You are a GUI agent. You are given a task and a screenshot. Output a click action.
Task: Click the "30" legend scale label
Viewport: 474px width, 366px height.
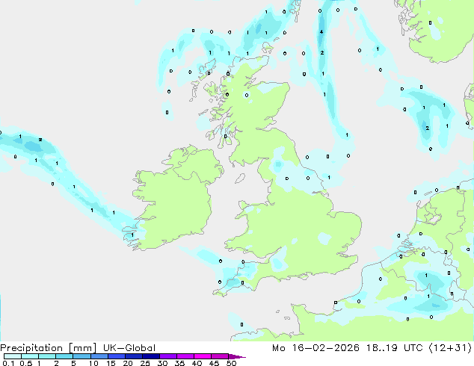click(x=162, y=363)
